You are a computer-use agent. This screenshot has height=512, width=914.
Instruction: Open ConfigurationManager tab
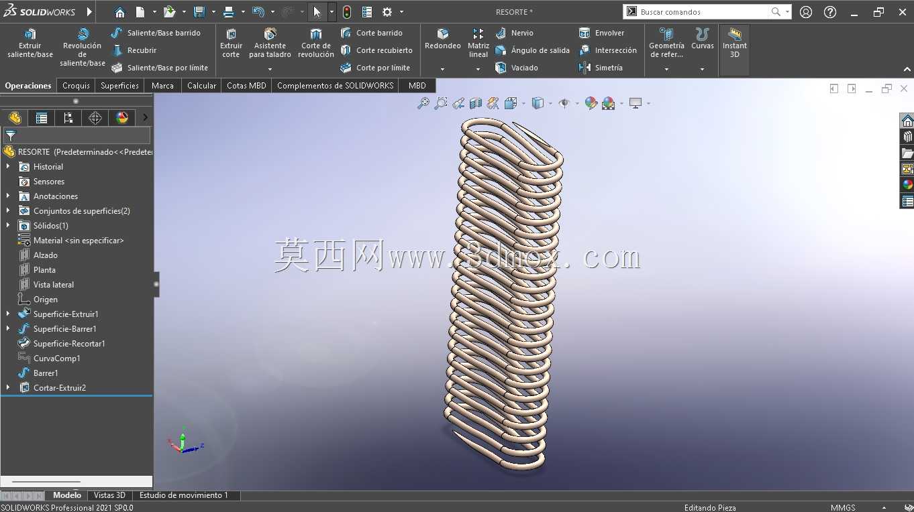pyautogui.click(x=68, y=118)
